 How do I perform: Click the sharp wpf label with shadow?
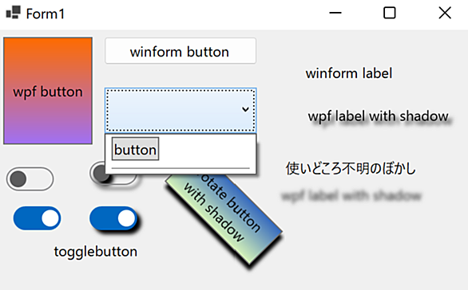click(379, 116)
